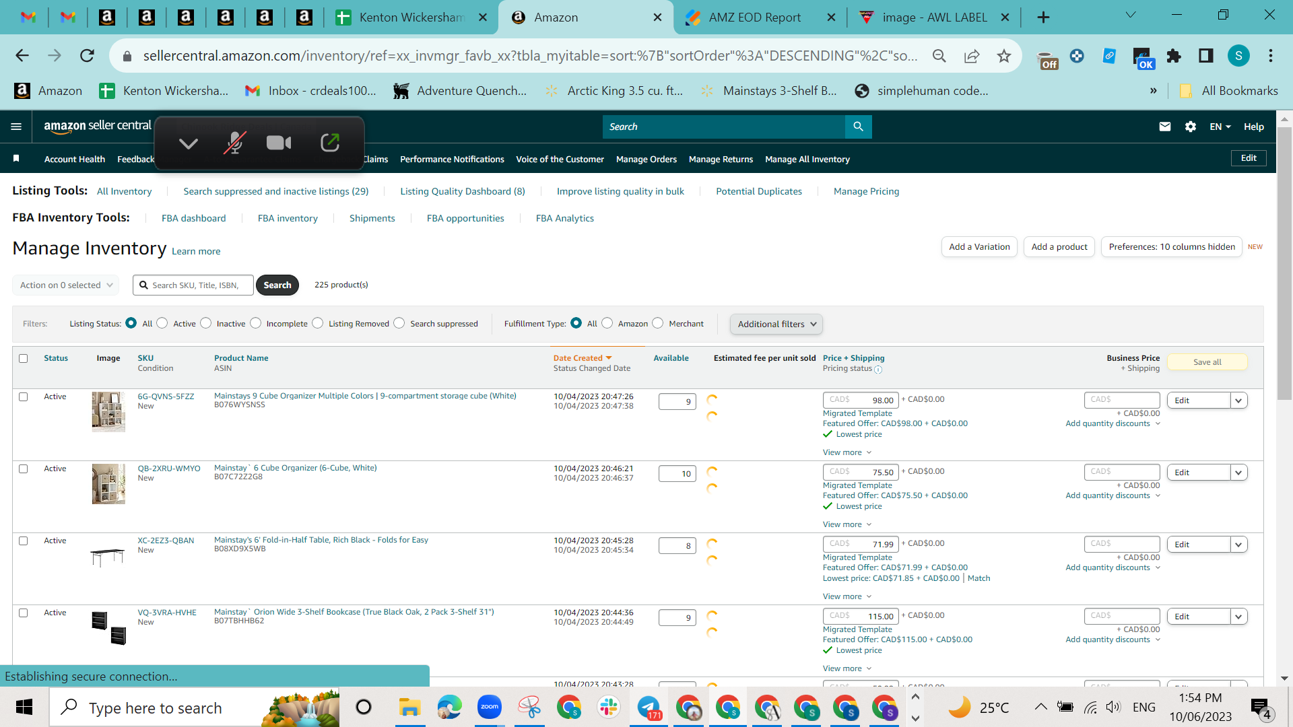
Task: Open the browser extensions puzzle icon
Action: [1174, 56]
